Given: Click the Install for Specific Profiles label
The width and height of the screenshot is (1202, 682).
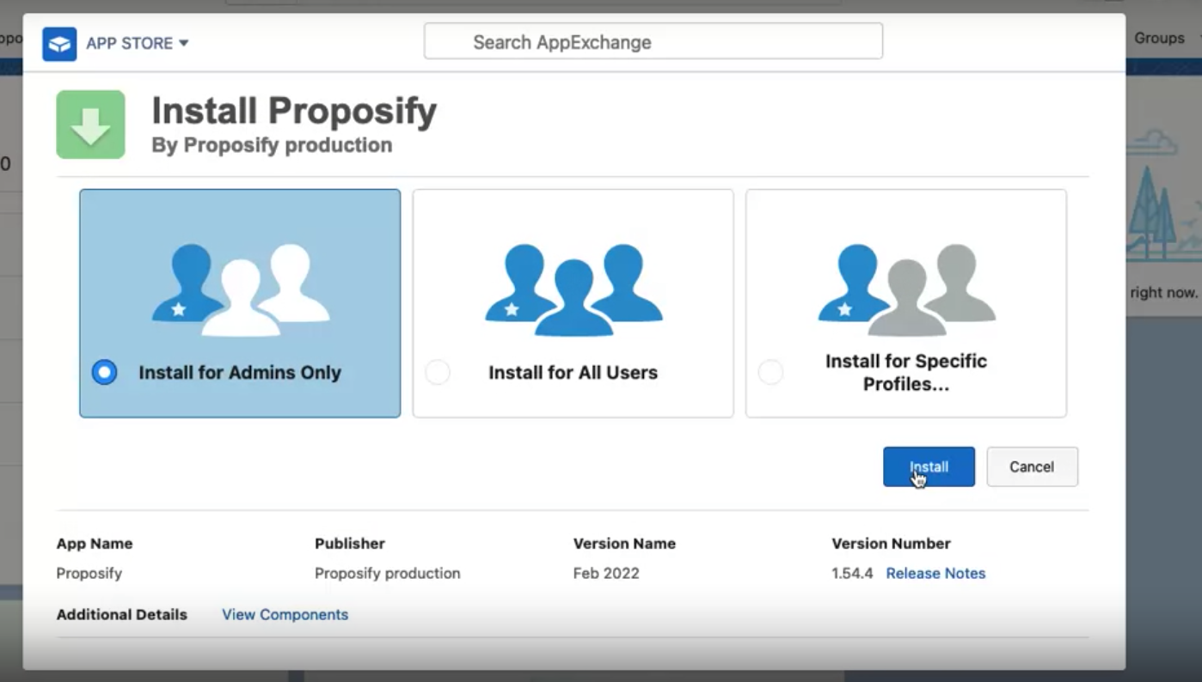Looking at the screenshot, I should [906, 372].
